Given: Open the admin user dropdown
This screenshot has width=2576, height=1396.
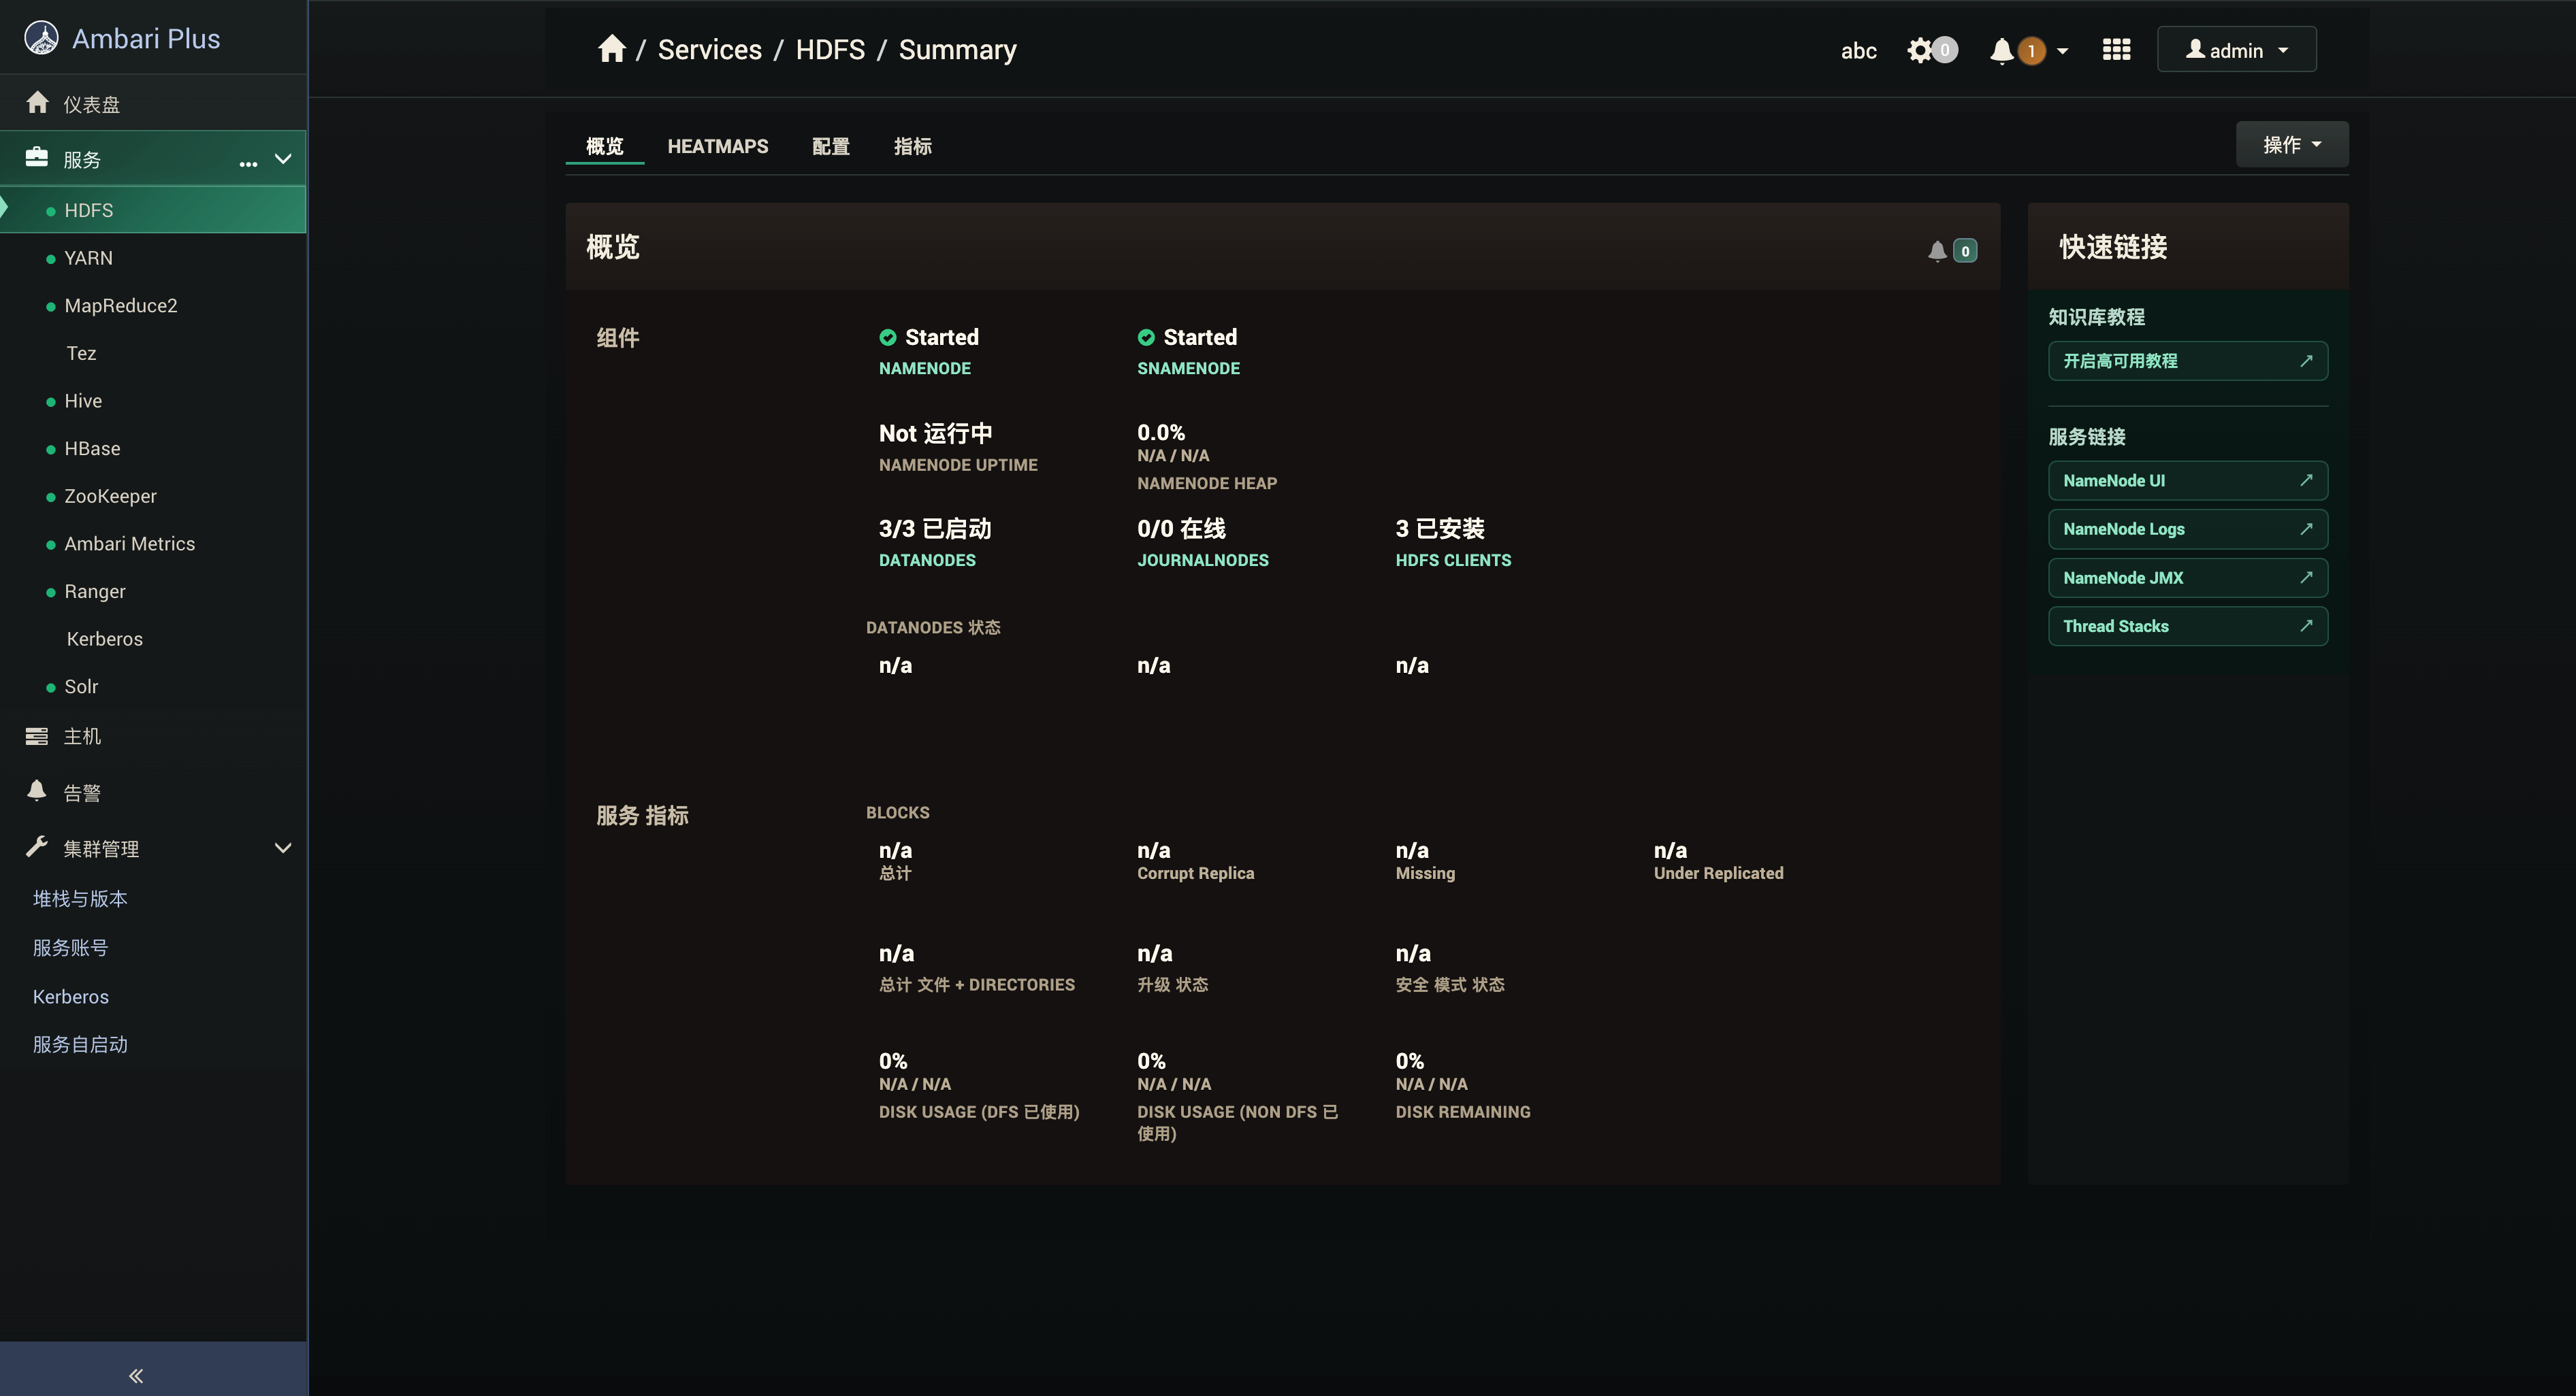Looking at the screenshot, I should (2236, 50).
